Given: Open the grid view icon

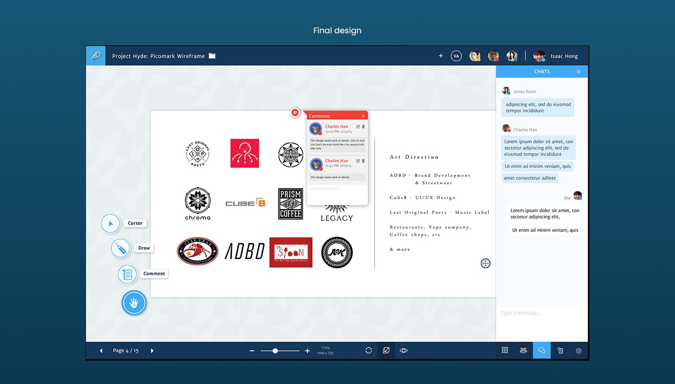Looking at the screenshot, I should coord(505,350).
